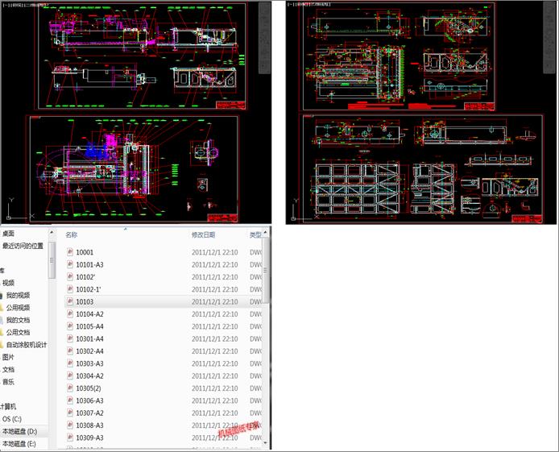This screenshot has height=452, width=559.
Task: Open 本地磁盘 (D:) drive
Action: click(19, 431)
